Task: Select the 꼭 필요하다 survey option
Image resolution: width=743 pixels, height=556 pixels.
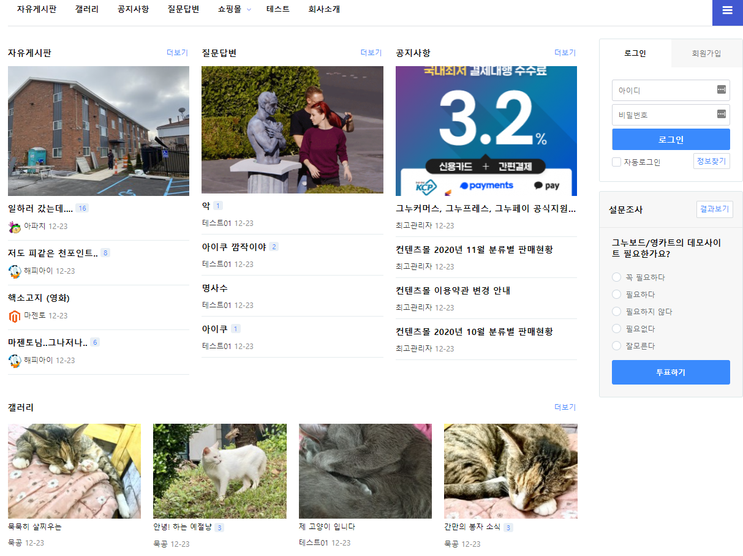Action: coord(616,277)
